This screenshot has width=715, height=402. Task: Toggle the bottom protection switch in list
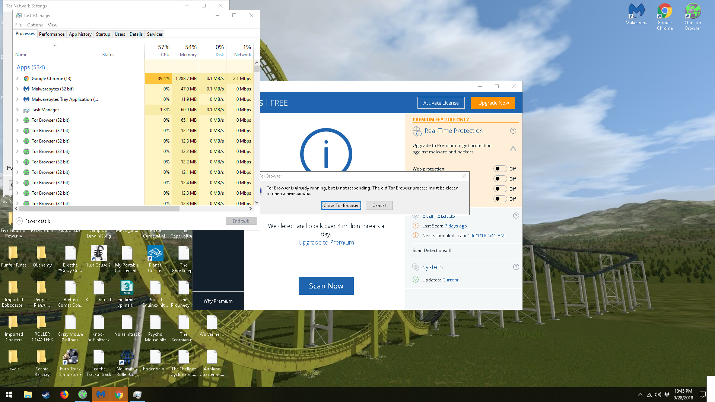click(500, 199)
